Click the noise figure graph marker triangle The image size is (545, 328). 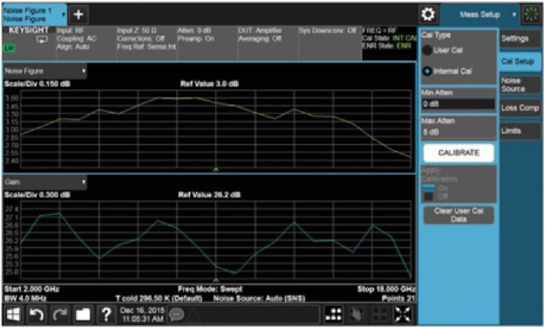[x=216, y=170]
